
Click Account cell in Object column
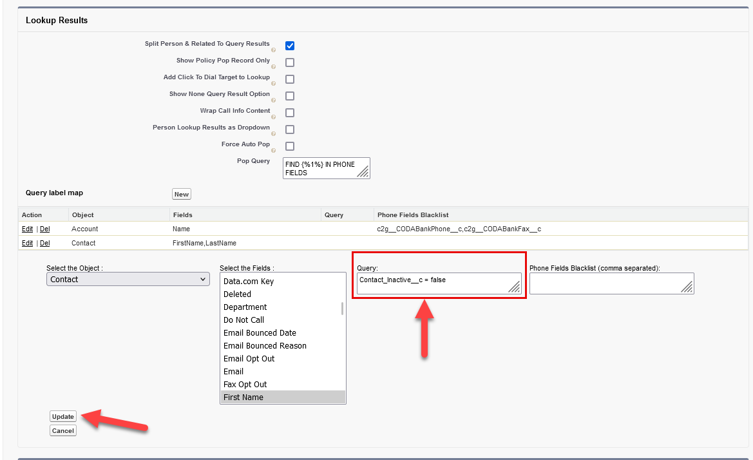pos(85,229)
